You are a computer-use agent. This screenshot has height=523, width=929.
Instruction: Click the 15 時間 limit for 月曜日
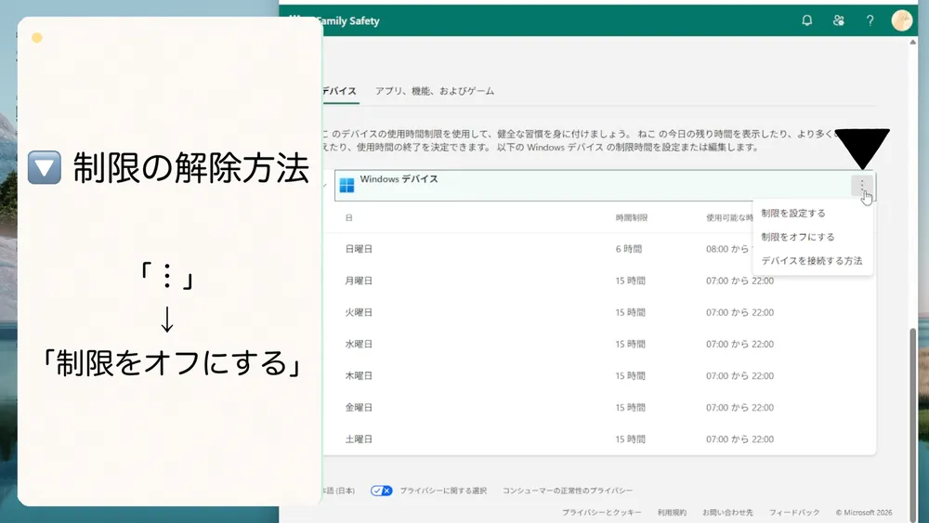pyautogui.click(x=630, y=281)
